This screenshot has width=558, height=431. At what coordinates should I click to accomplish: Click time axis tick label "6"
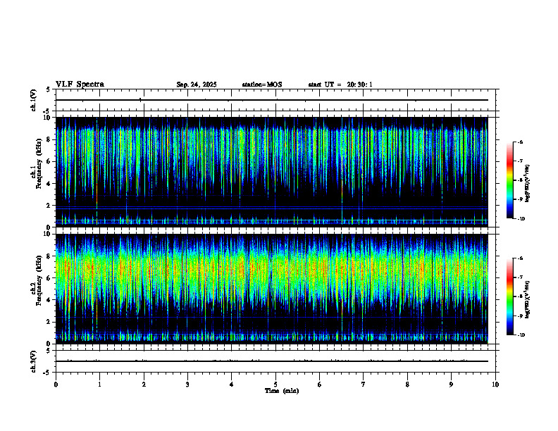tap(319, 385)
